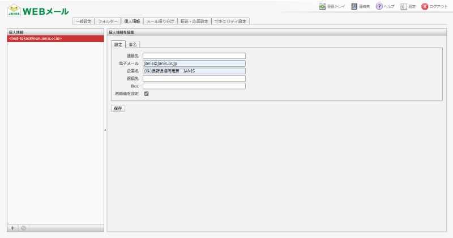The width and height of the screenshot is (453, 238).
Task: Add a new identity with plus icon
Action: click(x=12, y=228)
